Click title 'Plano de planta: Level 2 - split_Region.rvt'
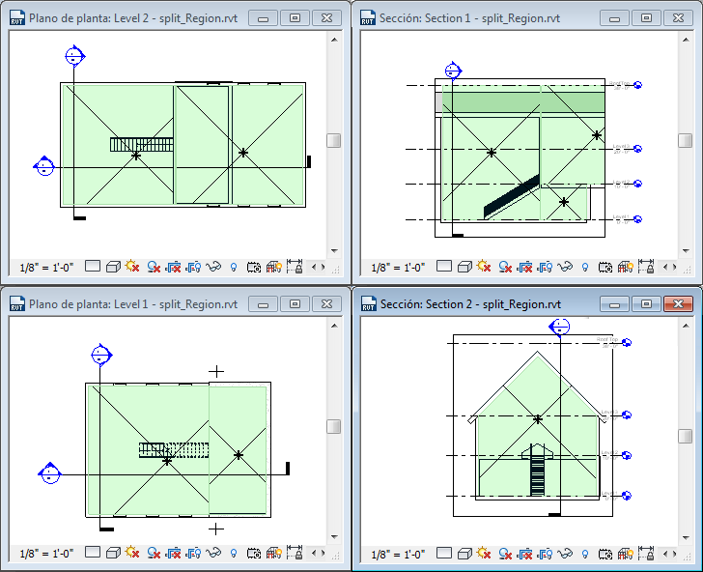The image size is (703, 572). coord(133,18)
